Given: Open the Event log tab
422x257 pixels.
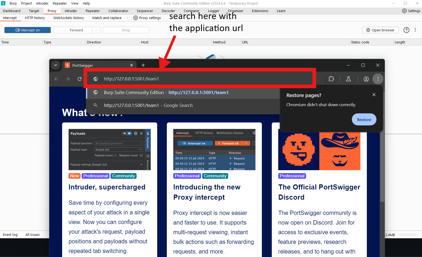Looking at the screenshot, I should 10,234.
